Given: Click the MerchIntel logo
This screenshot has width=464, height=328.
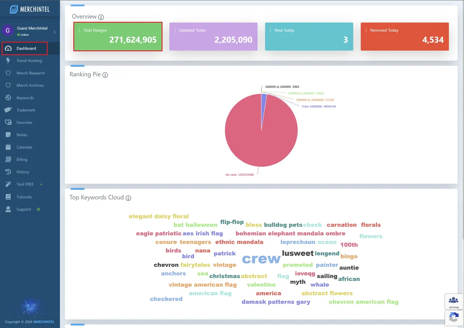Looking at the screenshot, I should coord(29,8).
